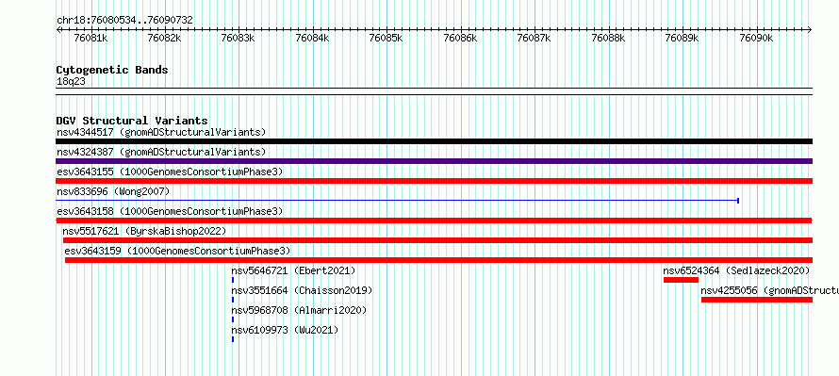This screenshot has width=839, height=376.
Task: Click the ruler's left arrowhead
Action: point(58,29)
